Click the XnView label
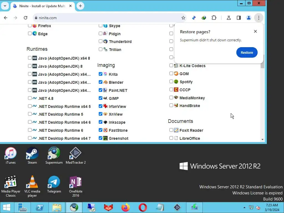Screen dimensions: 284x213 [116, 114]
